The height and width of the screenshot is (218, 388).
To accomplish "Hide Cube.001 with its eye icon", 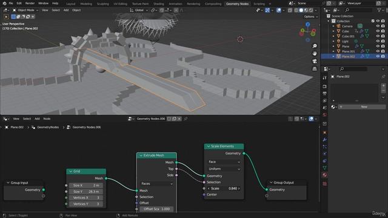I will coord(378,36).
